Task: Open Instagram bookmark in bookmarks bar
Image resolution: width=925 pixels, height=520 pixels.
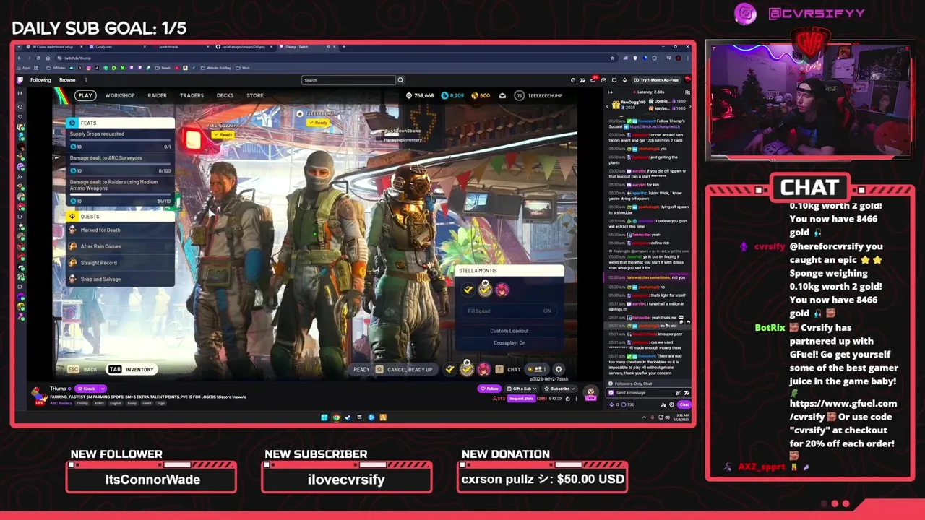Action: (89, 68)
